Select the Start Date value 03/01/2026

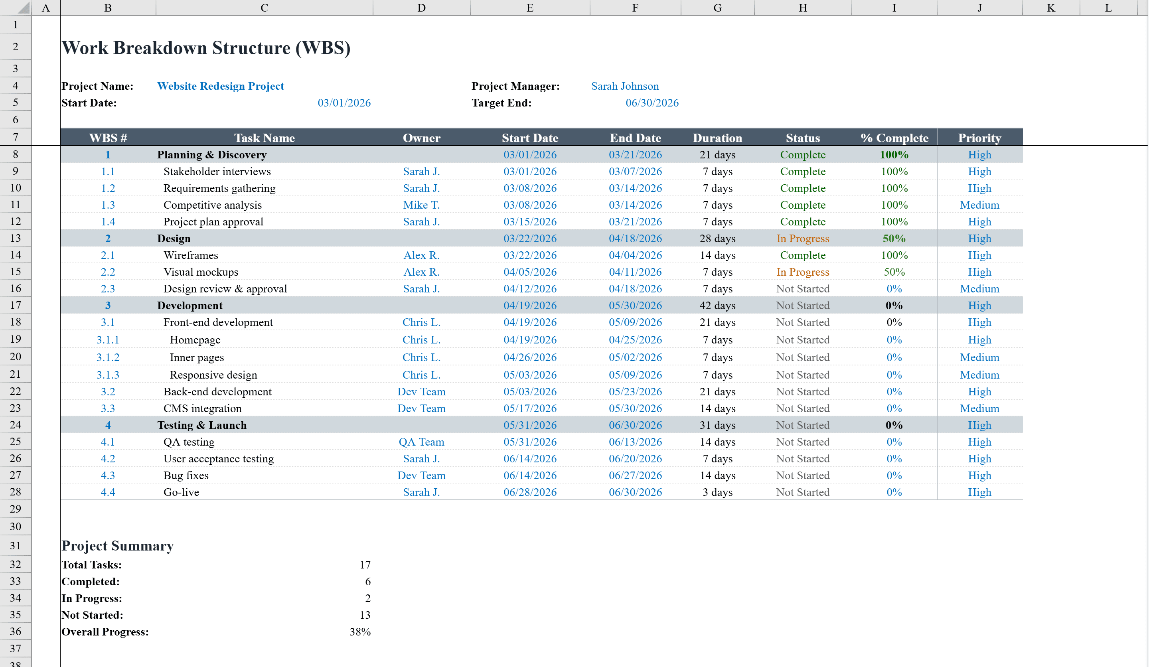(345, 103)
